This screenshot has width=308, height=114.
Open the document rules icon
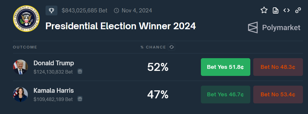(275, 10)
